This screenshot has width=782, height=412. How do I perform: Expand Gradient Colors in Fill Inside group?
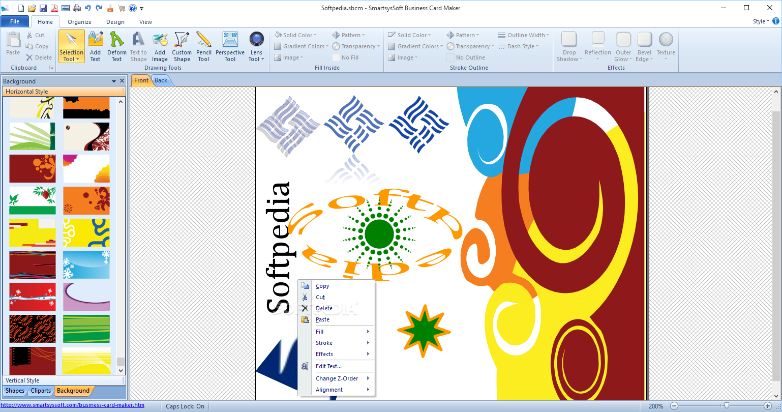(302, 46)
